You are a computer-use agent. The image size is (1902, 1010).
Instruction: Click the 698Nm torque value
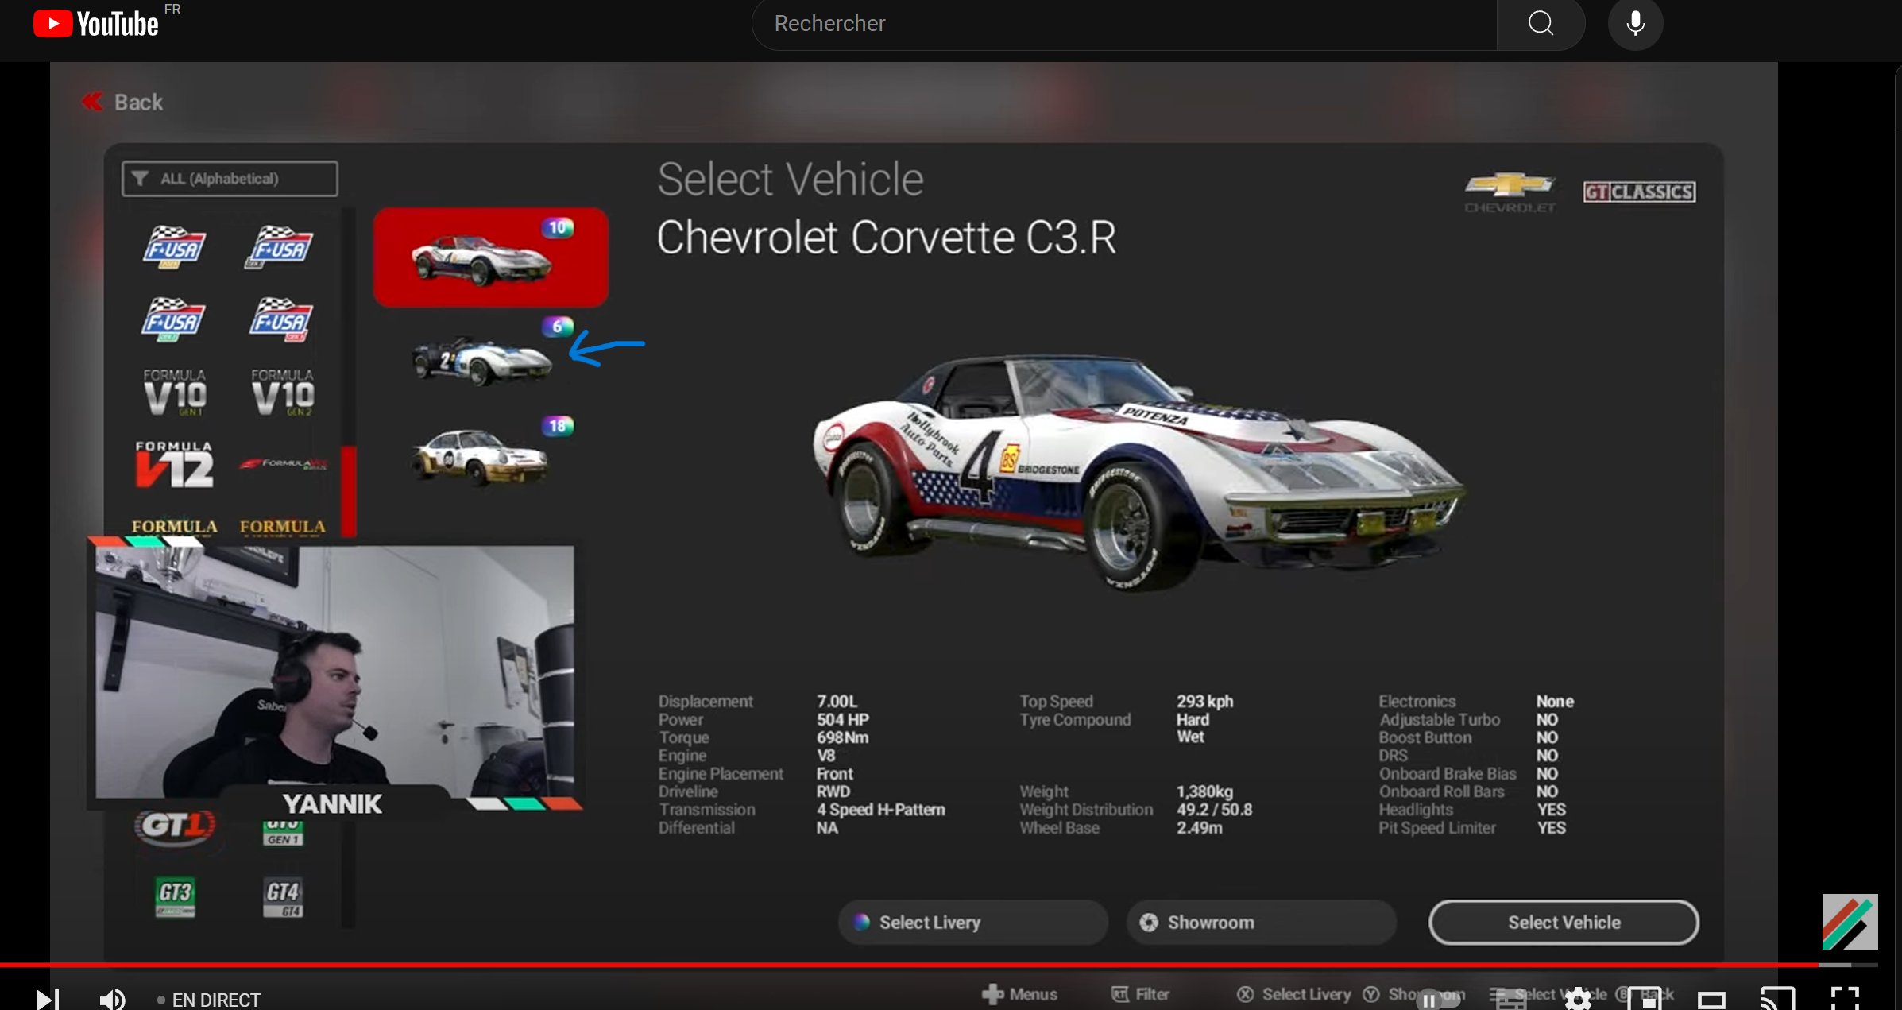click(x=842, y=737)
